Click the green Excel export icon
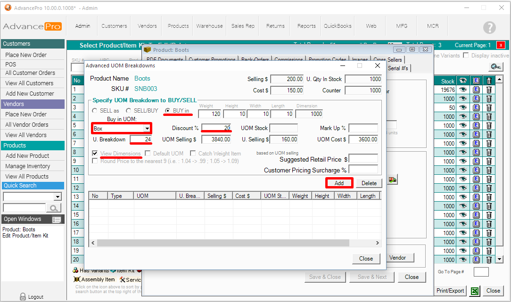This screenshot has height=302, width=511. (x=475, y=291)
